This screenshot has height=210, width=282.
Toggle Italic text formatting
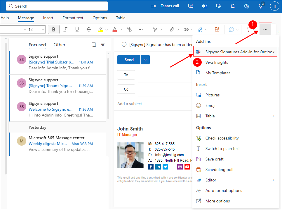coord(65,29)
